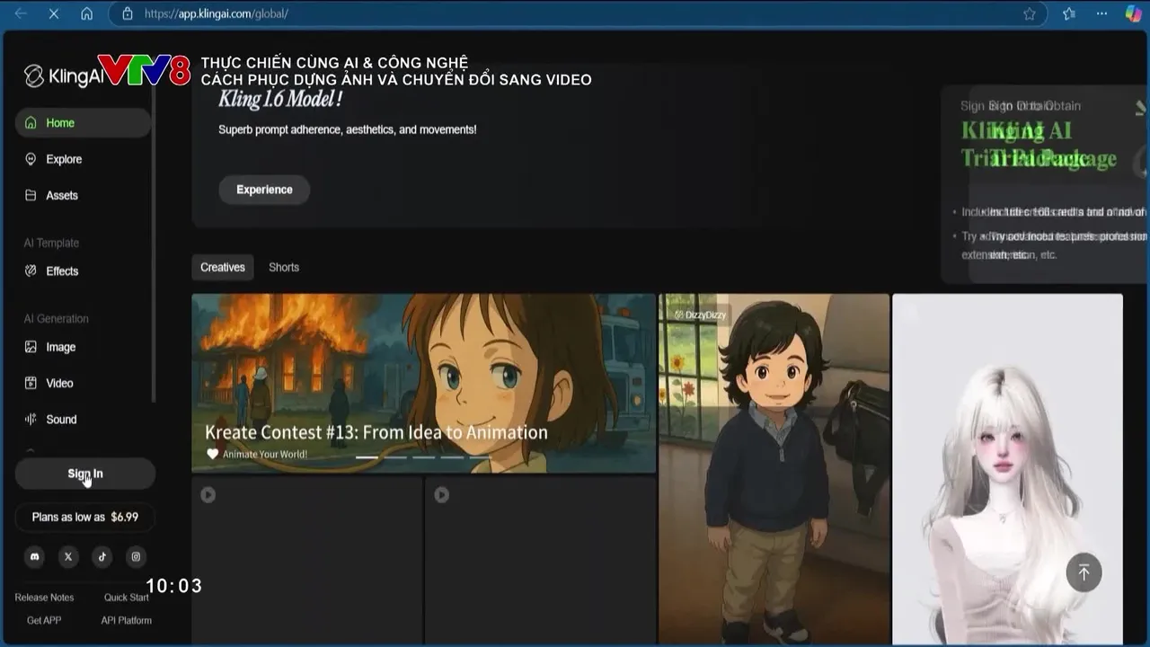This screenshot has height=647, width=1150.
Task: Click the Discord icon in sidebar footer
Action: [35, 556]
